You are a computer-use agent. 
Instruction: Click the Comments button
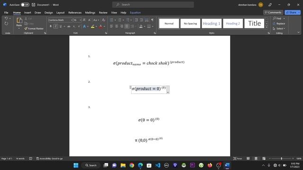273,12
